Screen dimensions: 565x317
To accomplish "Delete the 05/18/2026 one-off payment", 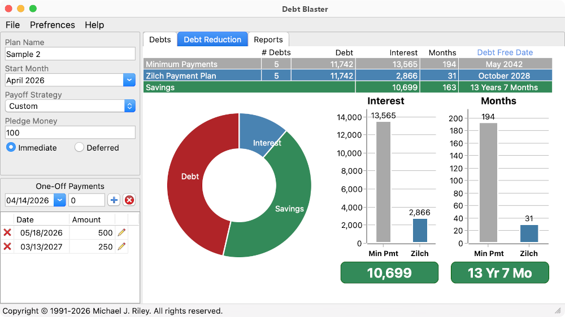I will 7,232.
